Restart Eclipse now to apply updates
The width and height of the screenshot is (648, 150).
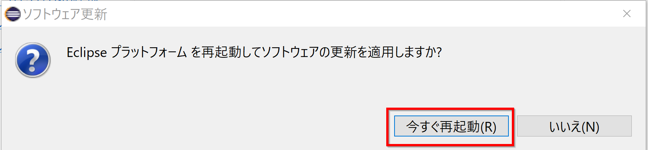(x=451, y=126)
